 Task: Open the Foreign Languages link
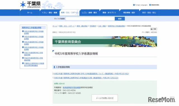point(141,5)
